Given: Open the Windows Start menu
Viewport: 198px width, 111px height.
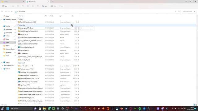Looking at the screenshot, I should tap(7, 109).
